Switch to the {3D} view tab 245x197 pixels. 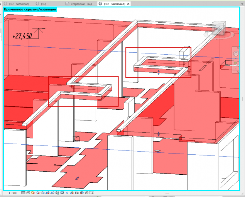click(41, 4)
